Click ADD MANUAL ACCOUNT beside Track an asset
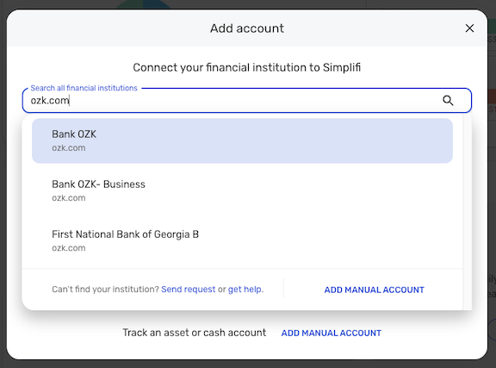This screenshot has height=368, width=496. (x=332, y=333)
